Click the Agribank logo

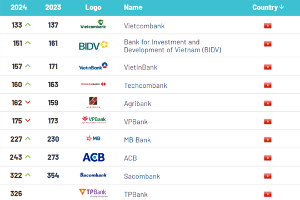click(93, 103)
